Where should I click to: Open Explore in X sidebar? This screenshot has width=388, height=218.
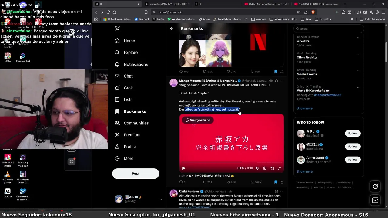pos(126,52)
